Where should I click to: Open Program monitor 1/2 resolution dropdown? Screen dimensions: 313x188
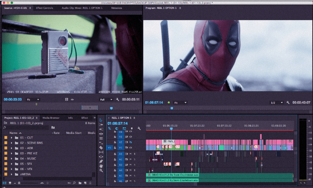pyautogui.click(x=277, y=103)
